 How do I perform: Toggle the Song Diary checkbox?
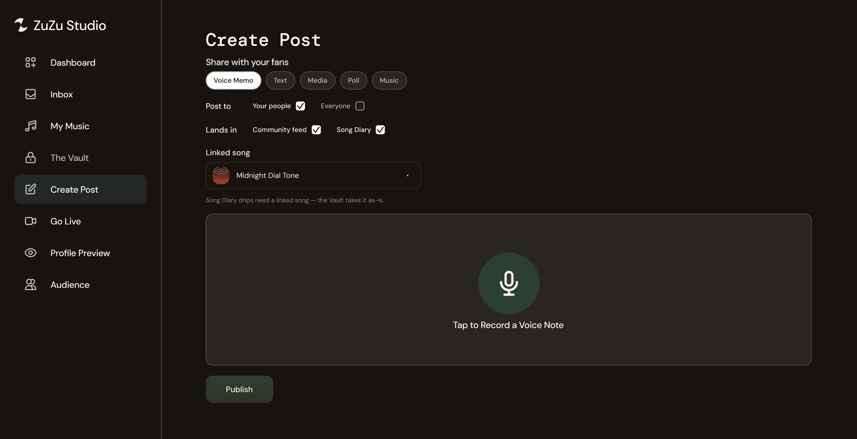click(x=380, y=130)
